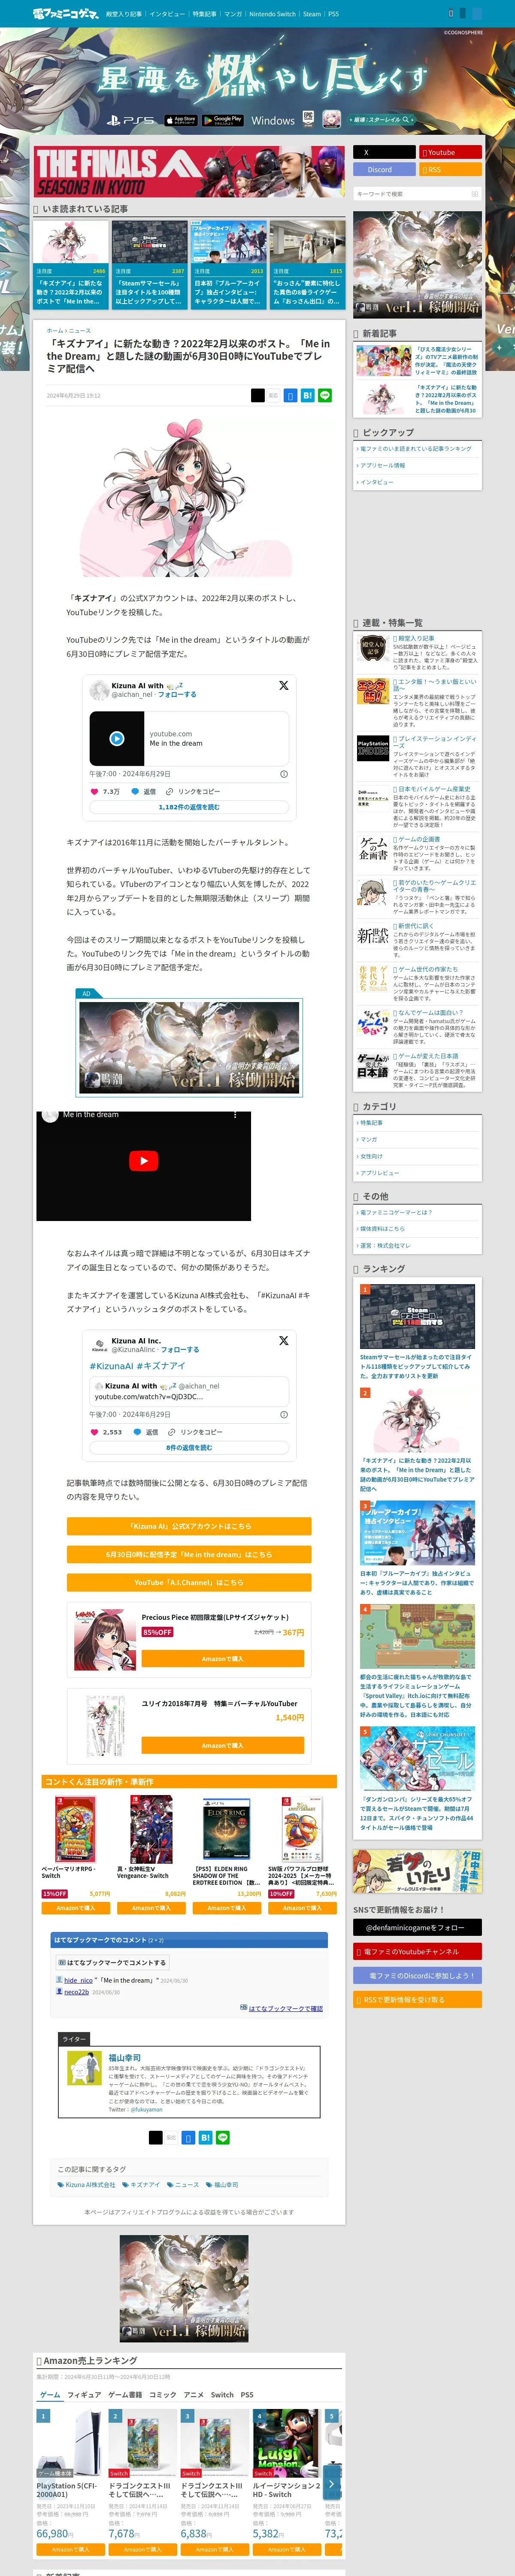Screen dimensions: 515x2576
Task: Share on X using icon under article title
Action: pyautogui.click(x=257, y=395)
